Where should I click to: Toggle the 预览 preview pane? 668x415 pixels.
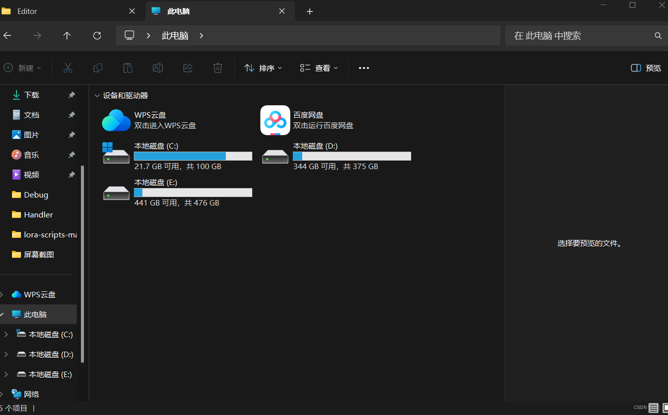[645, 68]
